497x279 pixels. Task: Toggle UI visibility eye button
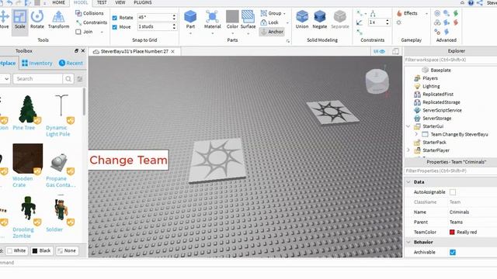coord(379,51)
